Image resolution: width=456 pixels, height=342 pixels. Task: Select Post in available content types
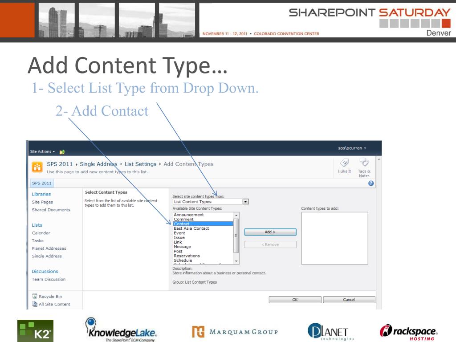click(203, 251)
